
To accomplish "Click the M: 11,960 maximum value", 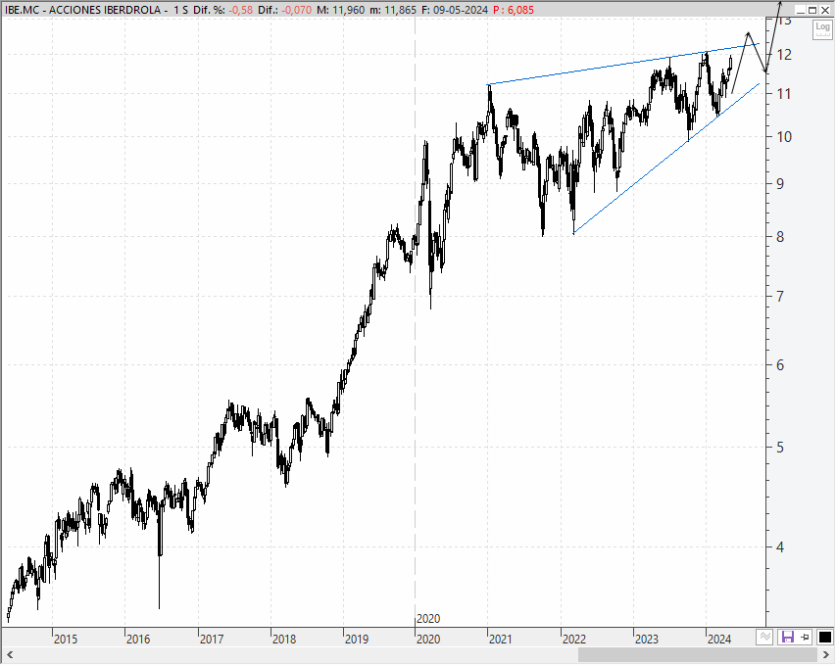I will tap(341, 10).
